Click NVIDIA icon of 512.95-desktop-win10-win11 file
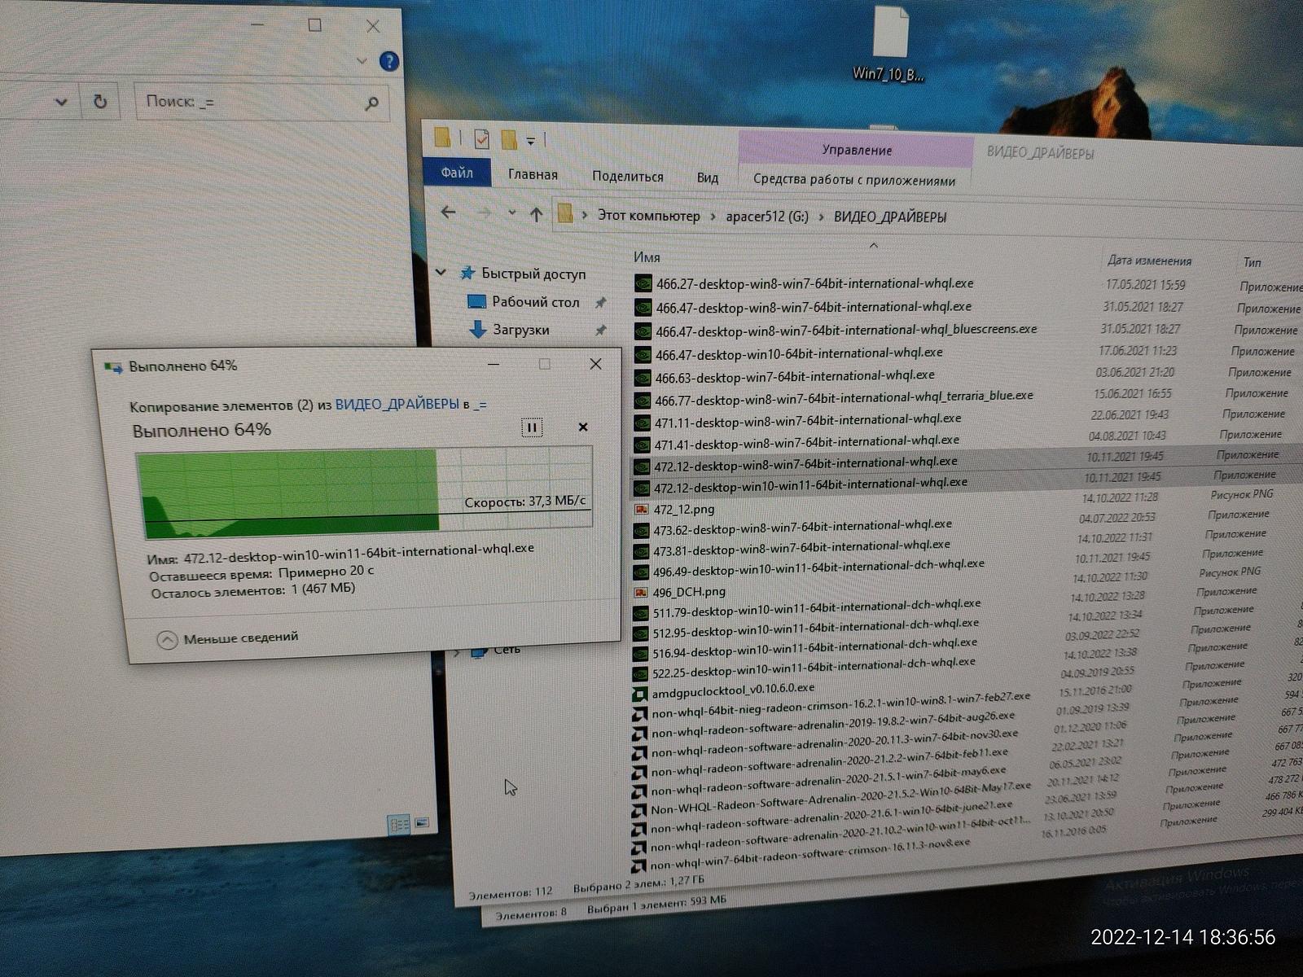 coord(640,633)
